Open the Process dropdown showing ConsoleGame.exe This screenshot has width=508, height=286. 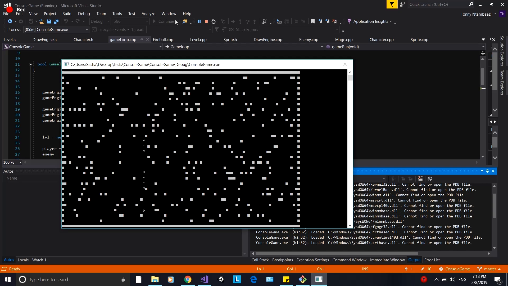(x=87, y=30)
